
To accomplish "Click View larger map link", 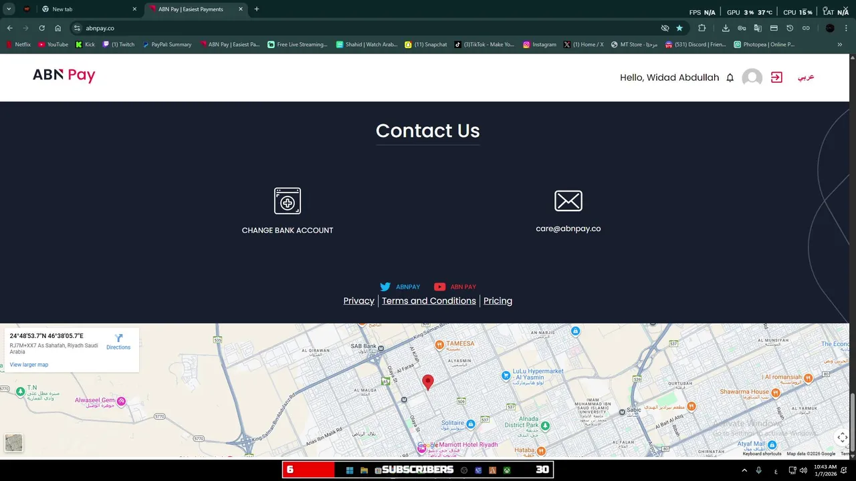I will pos(29,365).
